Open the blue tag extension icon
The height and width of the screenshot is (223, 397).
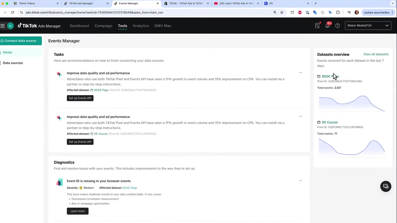(x=330, y=12)
